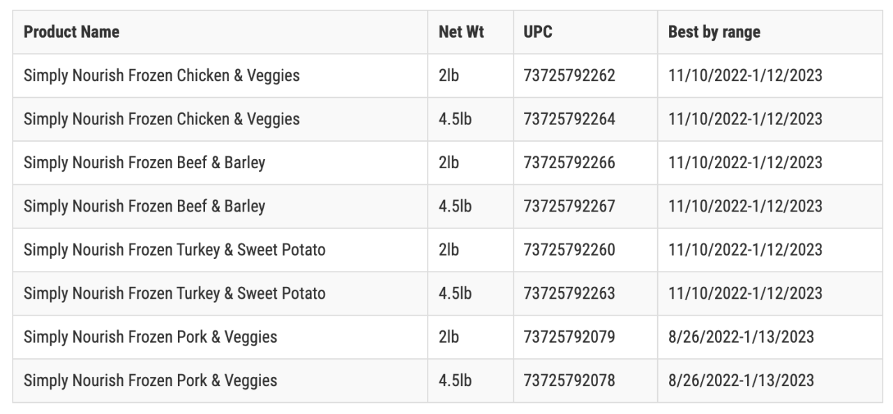Select UPC 73725792263 cell
Screen dimensions: 893x414
point(569,293)
